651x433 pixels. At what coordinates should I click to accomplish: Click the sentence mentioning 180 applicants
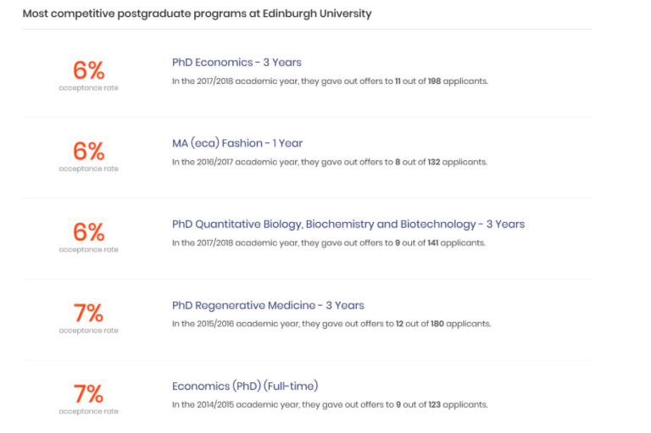coord(331,324)
